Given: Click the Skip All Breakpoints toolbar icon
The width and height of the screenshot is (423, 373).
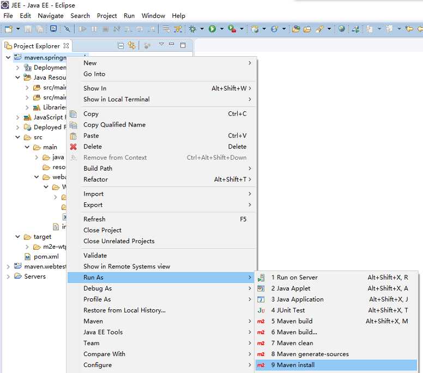Looking at the screenshot, I should (67, 29).
